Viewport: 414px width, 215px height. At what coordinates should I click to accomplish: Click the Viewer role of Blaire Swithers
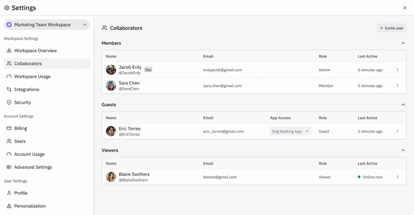[x=325, y=177]
